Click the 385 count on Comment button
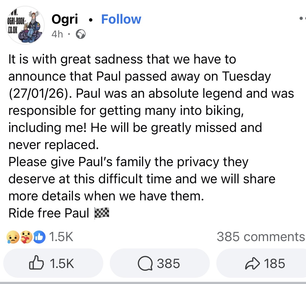306x284 pixels. click(x=168, y=263)
